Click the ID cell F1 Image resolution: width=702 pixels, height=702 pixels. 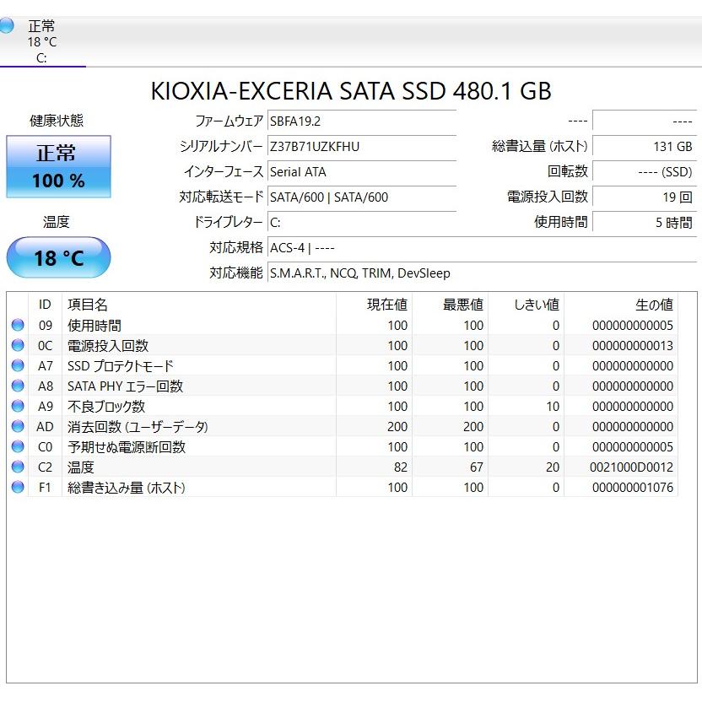(45, 487)
